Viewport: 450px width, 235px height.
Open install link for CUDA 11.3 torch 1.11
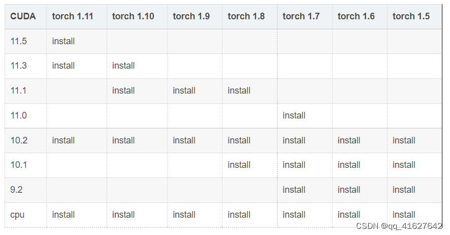(x=63, y=66)
